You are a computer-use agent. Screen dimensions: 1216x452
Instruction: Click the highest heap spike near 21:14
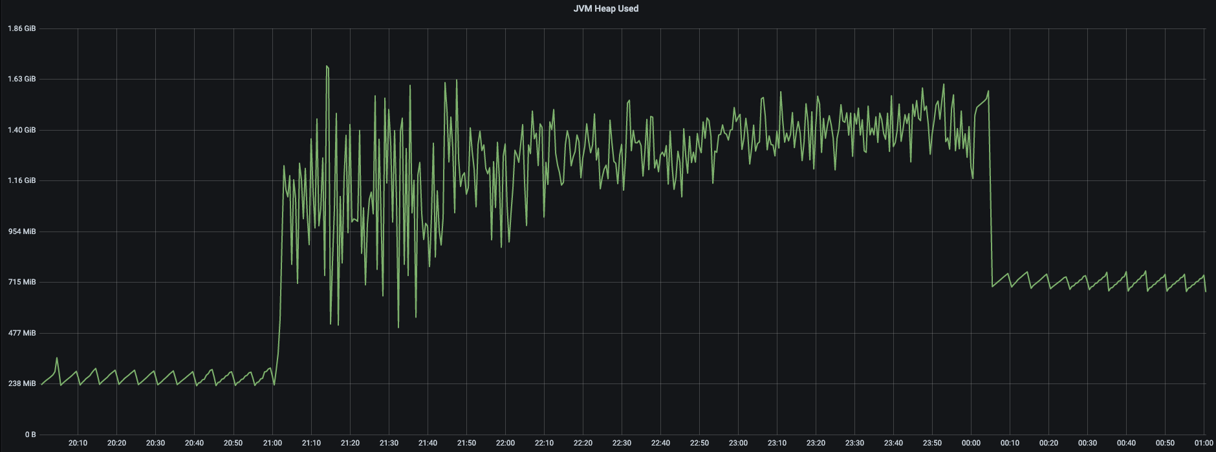click(327, 67)
